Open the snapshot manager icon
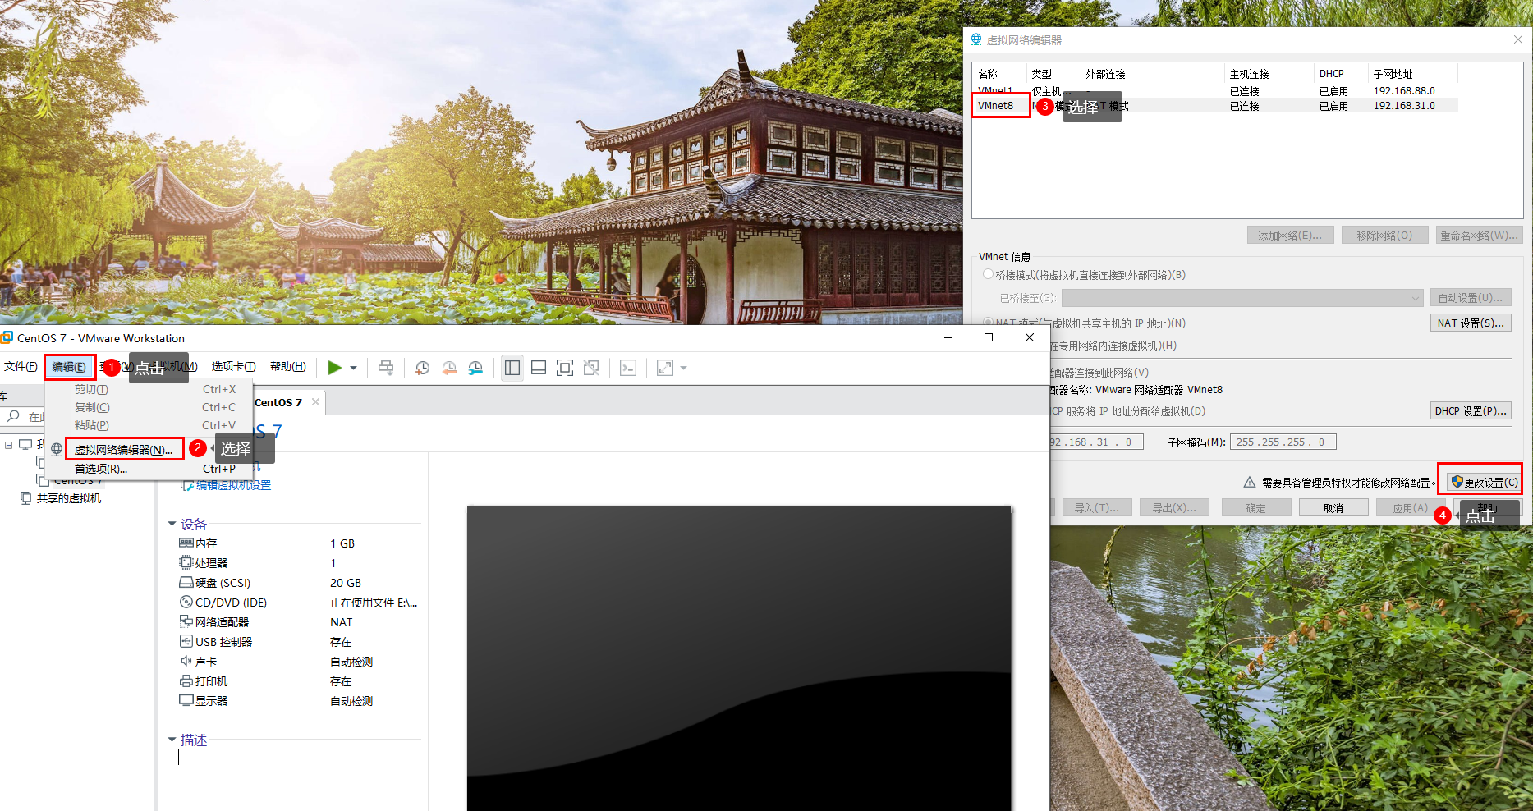 coord(476,368)
